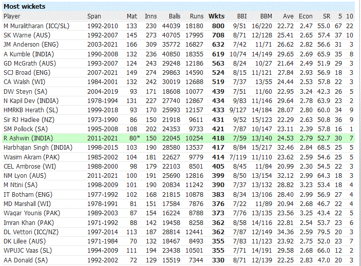Click the best innings figure '8/15'

[240, 73]
